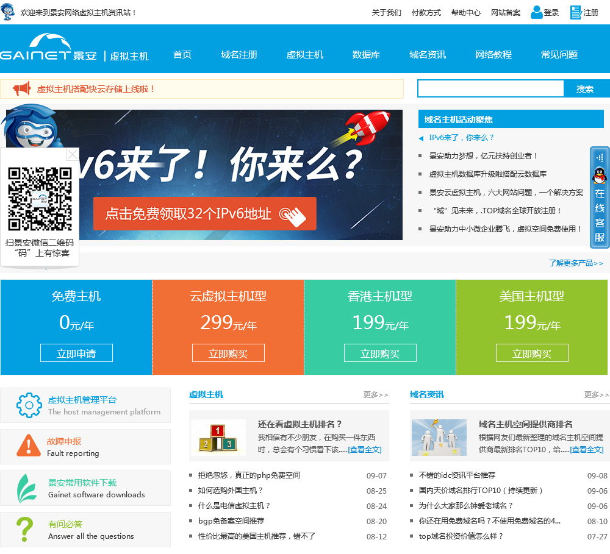Click the blue arrow beside IPv6来了
The height and width of the screenshot is (554, 610).
tap(421, 138)
